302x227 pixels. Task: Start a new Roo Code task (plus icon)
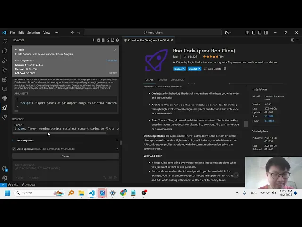point(93,40)
